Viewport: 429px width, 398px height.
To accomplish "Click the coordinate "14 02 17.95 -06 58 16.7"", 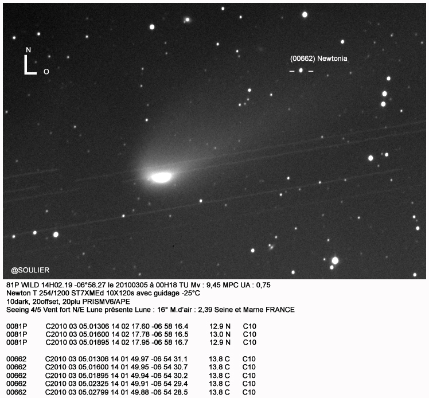I will (150, 342).
